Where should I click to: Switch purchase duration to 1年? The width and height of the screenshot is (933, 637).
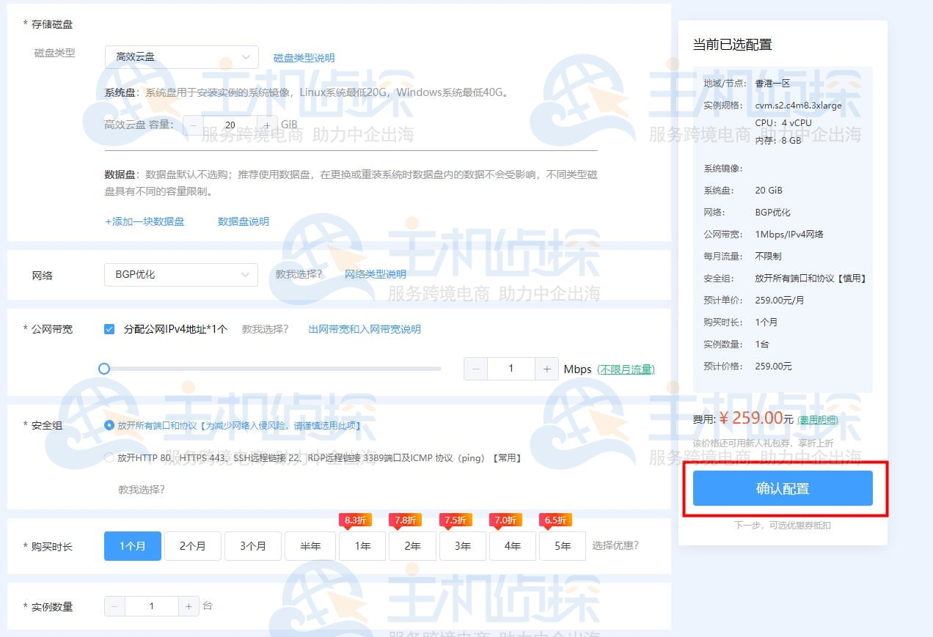(x=362, y=545)
